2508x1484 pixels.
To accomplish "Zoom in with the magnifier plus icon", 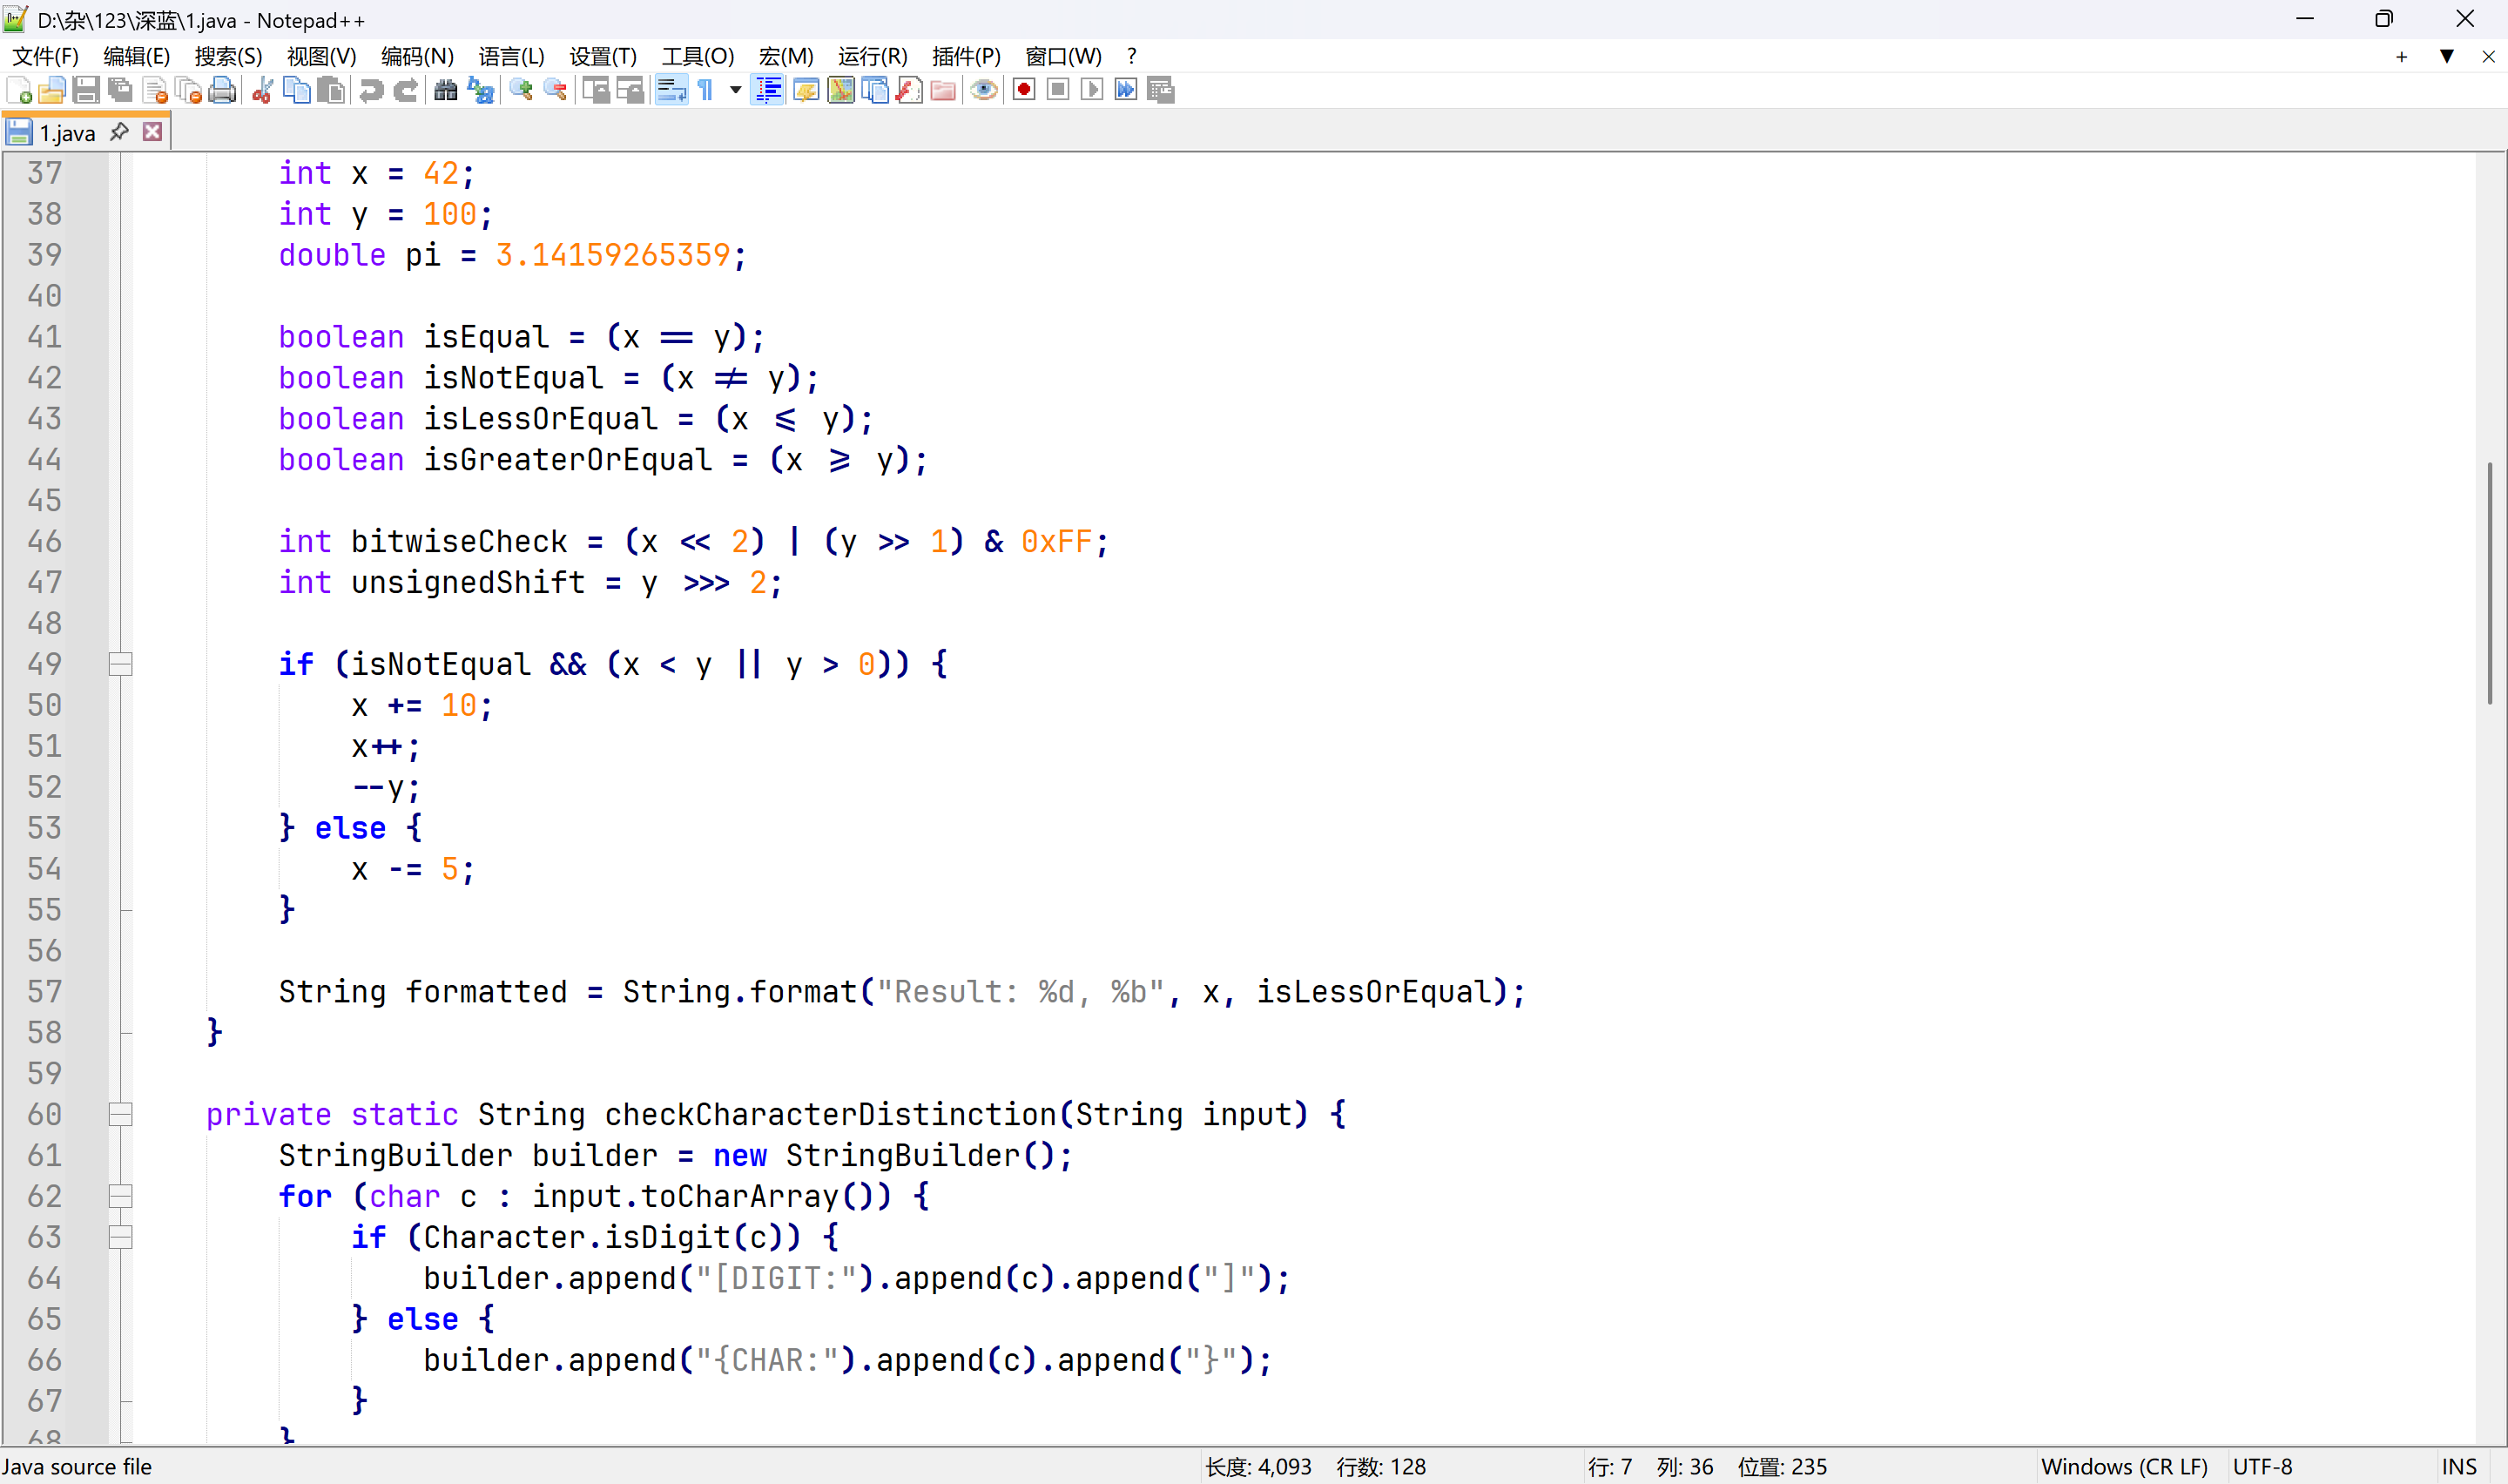I will 521,91.
